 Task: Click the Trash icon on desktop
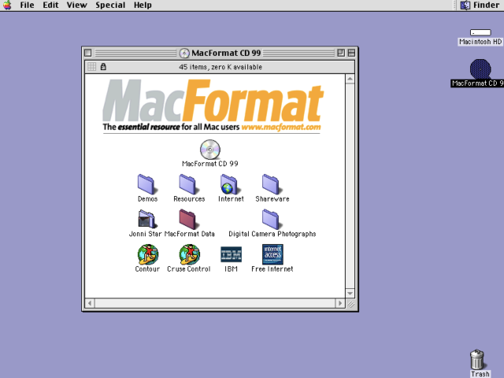point(478,359)
